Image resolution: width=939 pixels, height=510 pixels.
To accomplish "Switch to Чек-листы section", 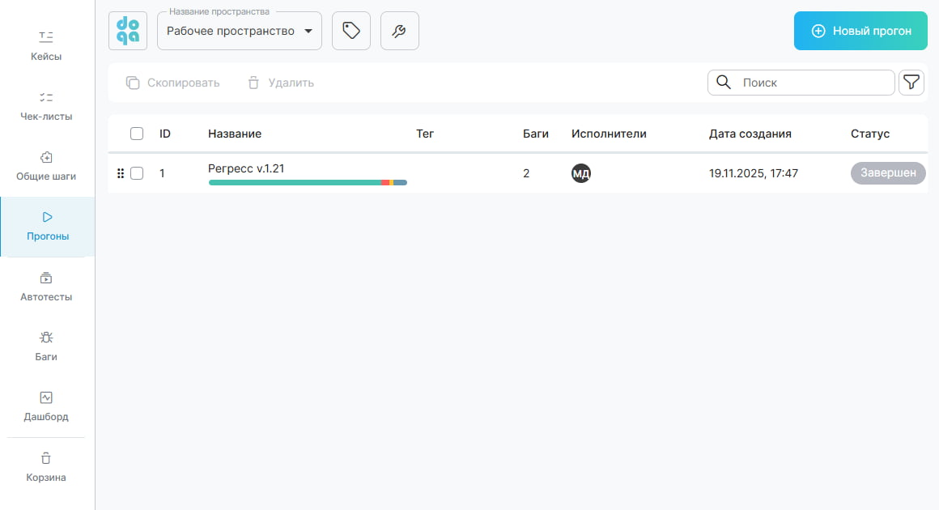I will [46, 105].
